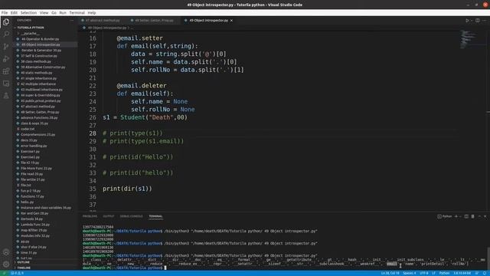This screenshot has width=490, height=276.
Task: Open the terminal launch profile dropdown
Action: point(460,216)
